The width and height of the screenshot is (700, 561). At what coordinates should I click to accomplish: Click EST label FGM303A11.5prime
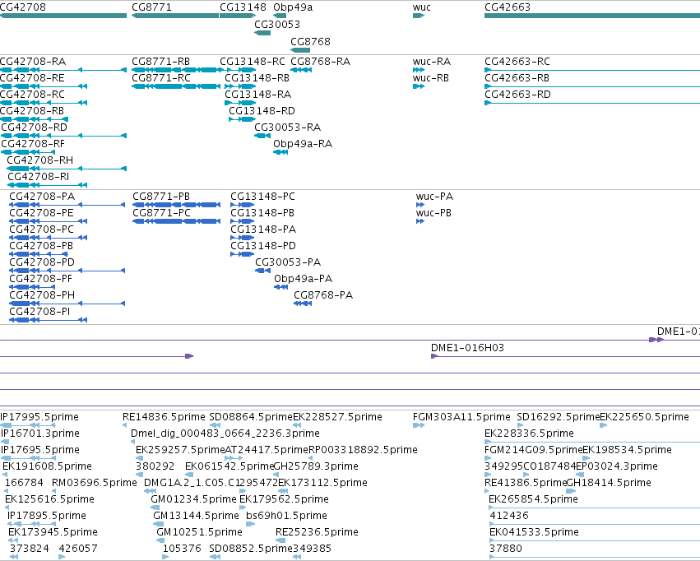[461, 417]
